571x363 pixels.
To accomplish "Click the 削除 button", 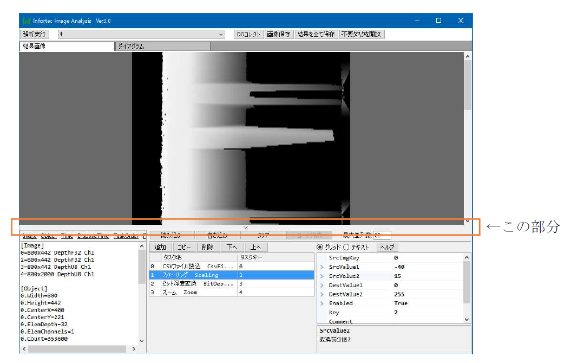I will coord(208,247).
